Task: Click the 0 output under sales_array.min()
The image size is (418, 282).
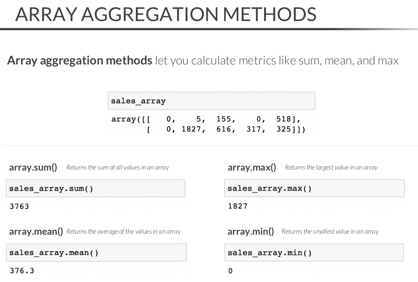Action: [x=230, y=271]
